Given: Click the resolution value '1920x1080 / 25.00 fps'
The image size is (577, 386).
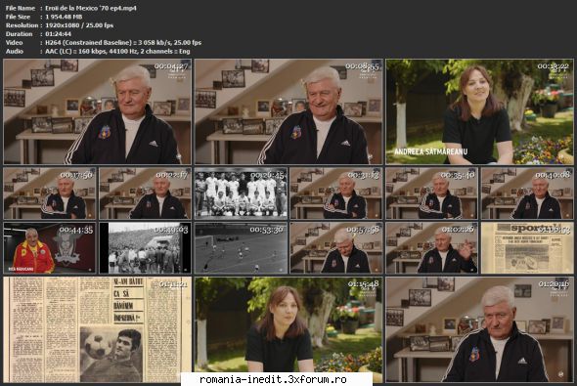Looking at the screenshot, I should click(79, 25).
